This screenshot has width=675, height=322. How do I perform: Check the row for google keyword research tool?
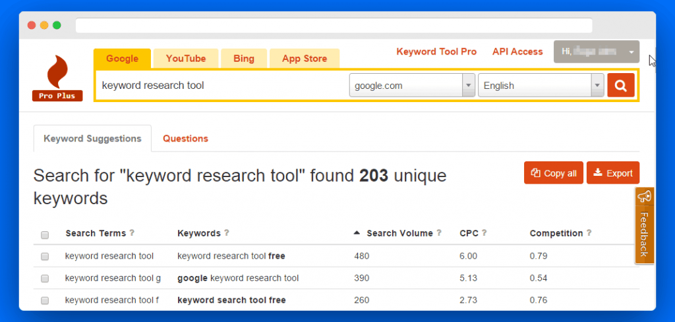pyautogui.click(x=45, y=279)
